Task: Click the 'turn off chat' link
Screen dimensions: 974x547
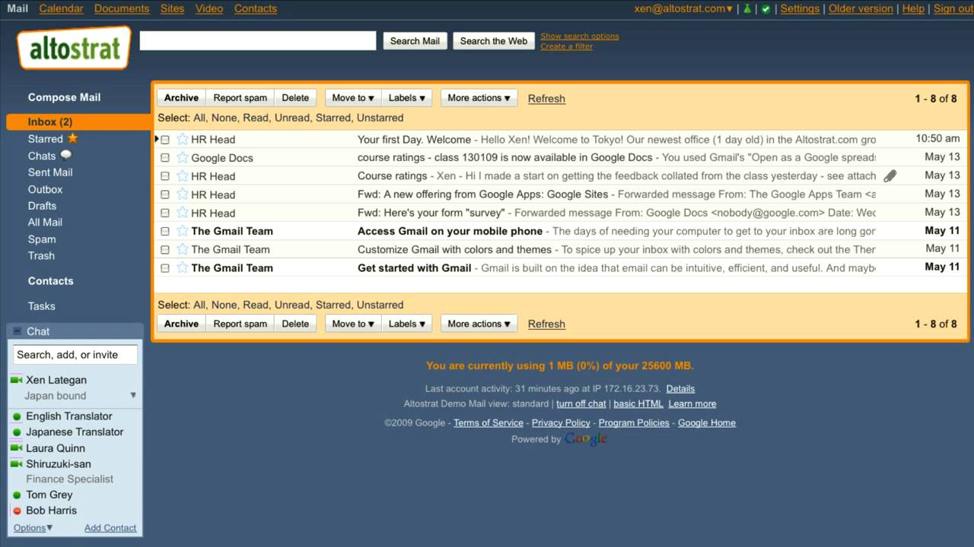Action: coord(581,404)
